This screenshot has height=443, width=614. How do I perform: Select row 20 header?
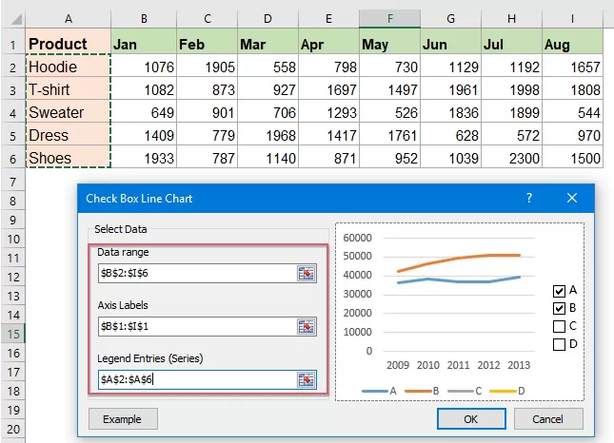click(13, 429)
